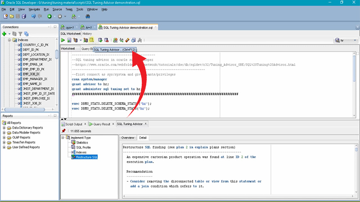Collapse the Implement Type node
The image size is (360, 202).
coord(63,138)
